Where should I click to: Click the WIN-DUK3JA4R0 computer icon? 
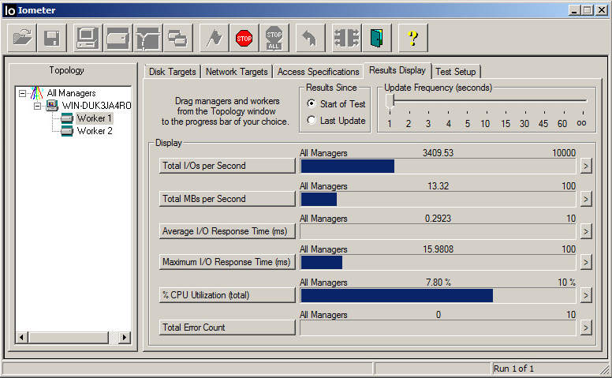pos(52,106)
